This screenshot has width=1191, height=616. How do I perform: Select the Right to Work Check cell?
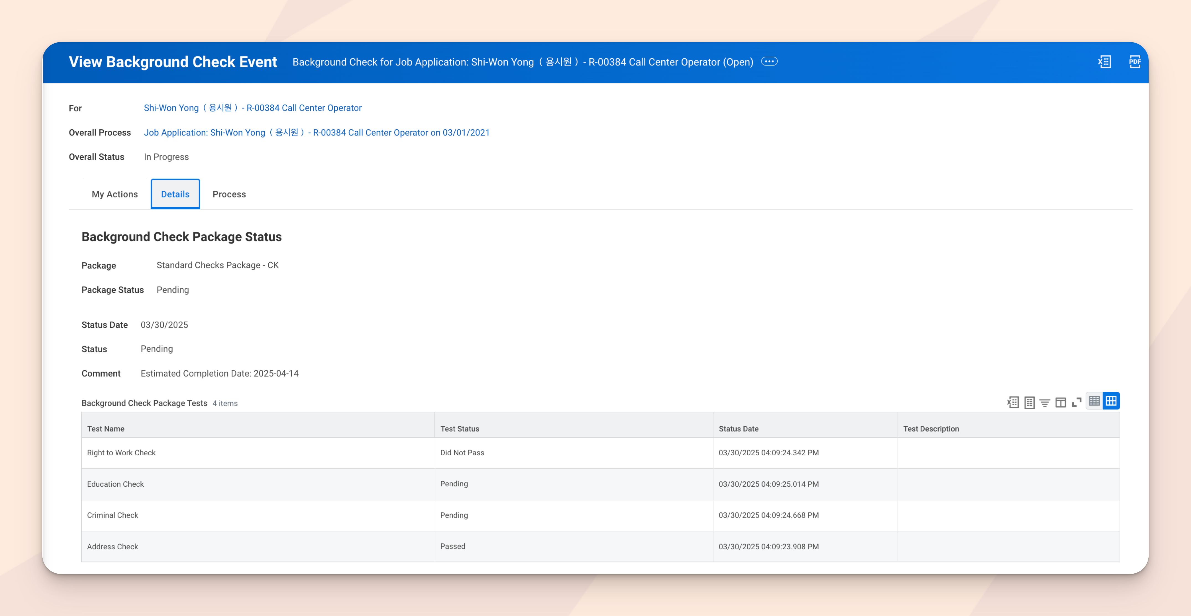coord(258,453)
